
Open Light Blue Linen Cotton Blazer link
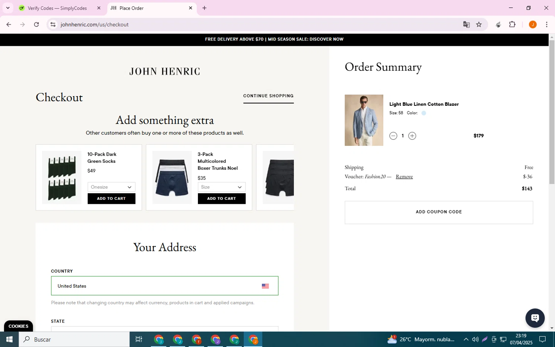[x=424, y=104]
